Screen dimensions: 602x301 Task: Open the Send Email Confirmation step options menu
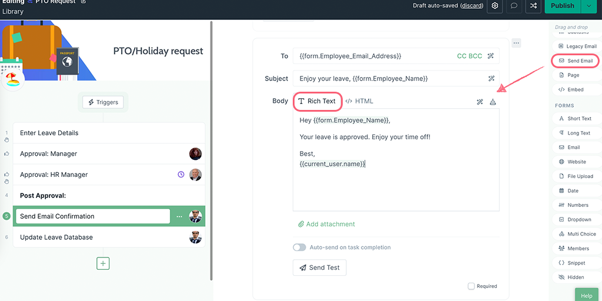click(x=180, y=216)
